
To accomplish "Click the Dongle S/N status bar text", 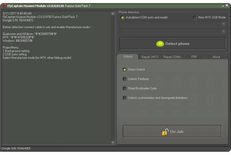I will coord(16,148).
